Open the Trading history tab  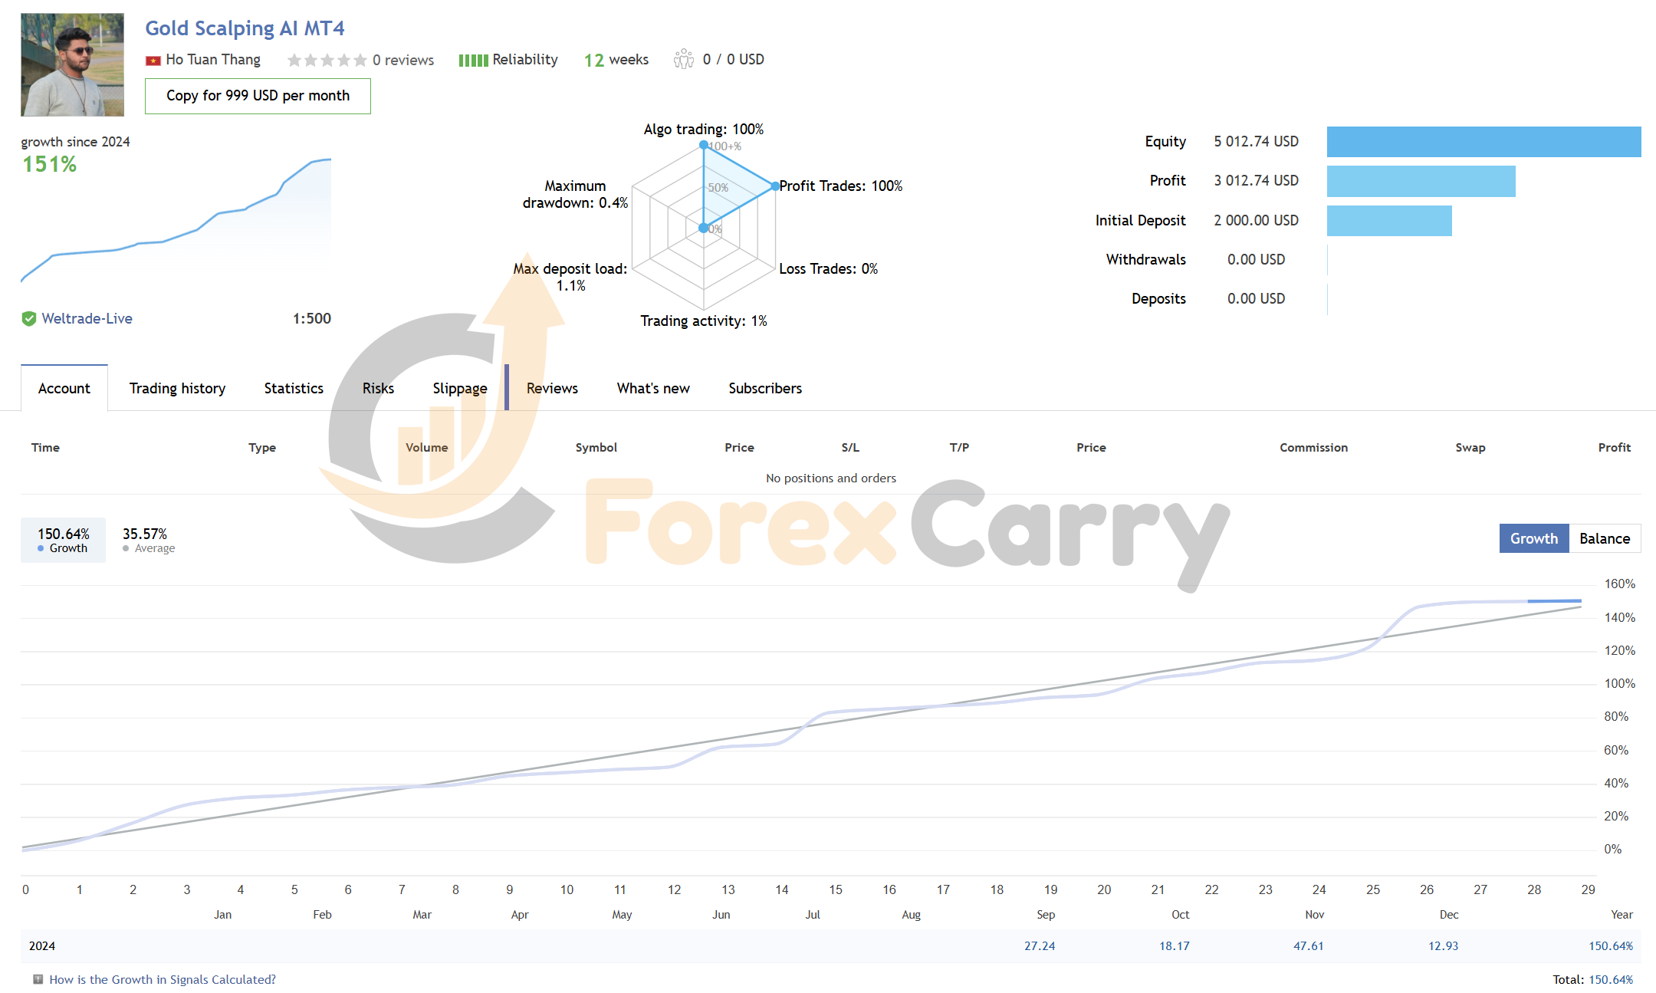177,389
